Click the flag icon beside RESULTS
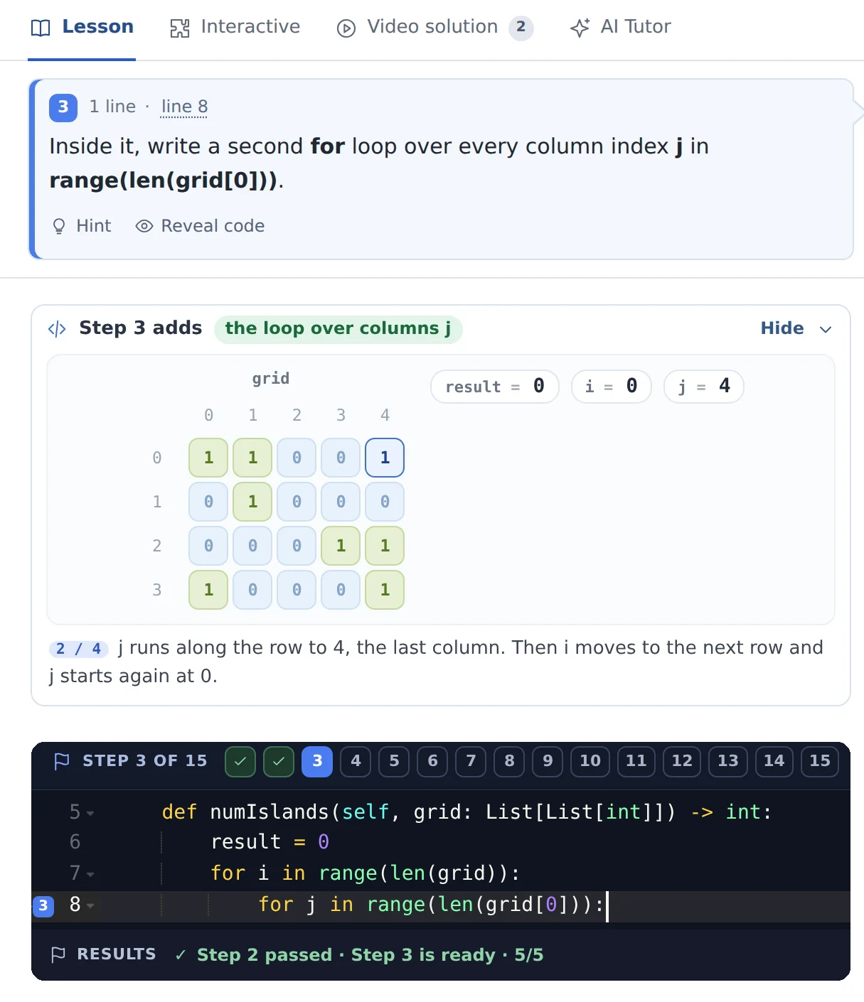Screen dimensions: 864x1002 [x=59, y=954]
